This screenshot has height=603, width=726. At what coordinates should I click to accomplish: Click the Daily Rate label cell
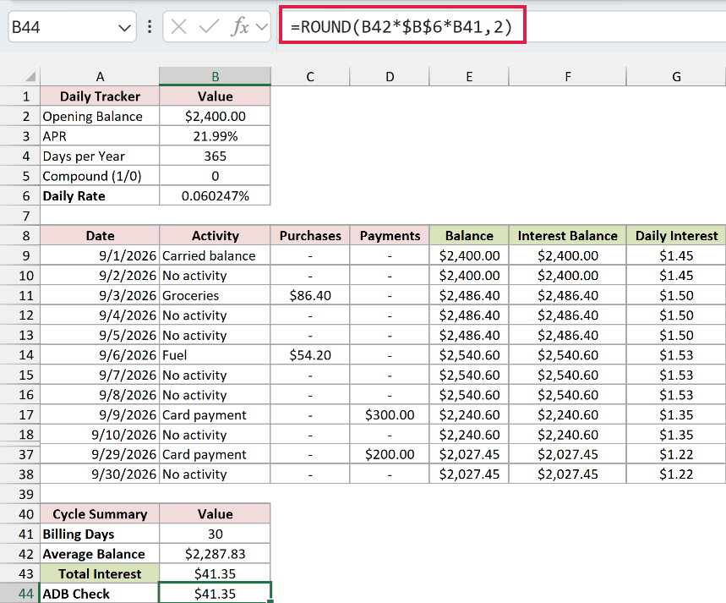(x=100, y=196)
